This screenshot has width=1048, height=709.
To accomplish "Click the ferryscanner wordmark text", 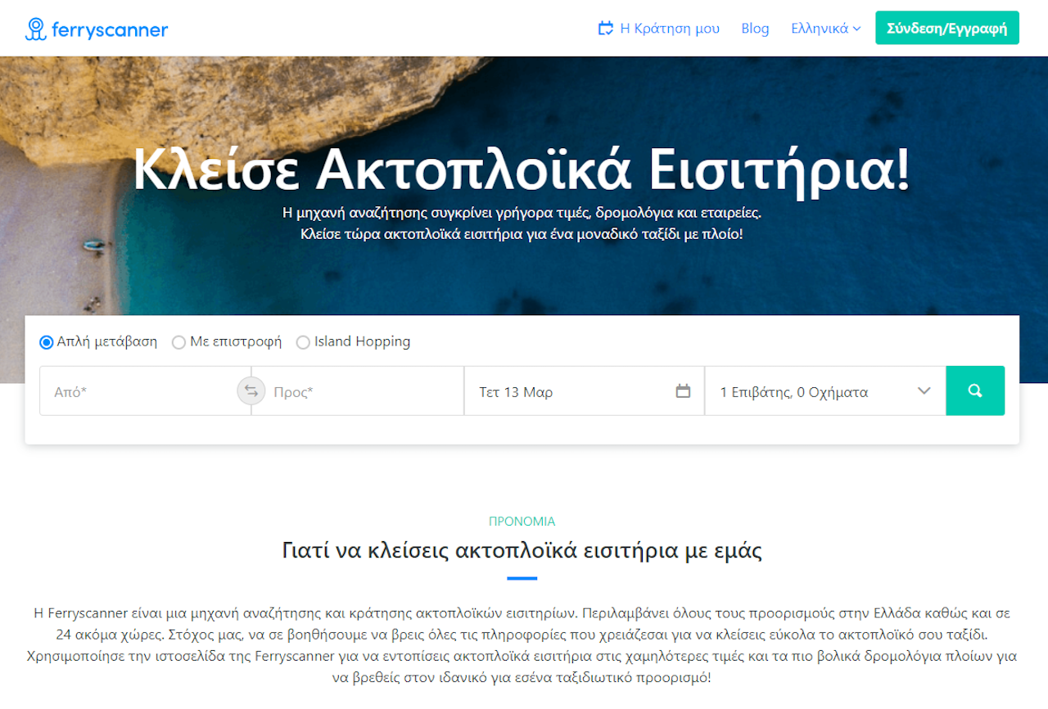I will tap(109, 30).
